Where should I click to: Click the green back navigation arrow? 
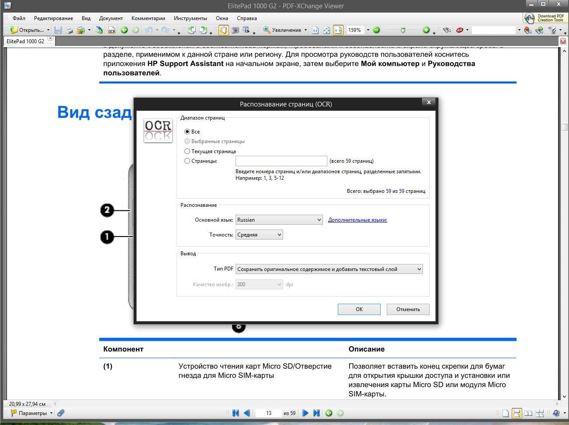[124, 30]
